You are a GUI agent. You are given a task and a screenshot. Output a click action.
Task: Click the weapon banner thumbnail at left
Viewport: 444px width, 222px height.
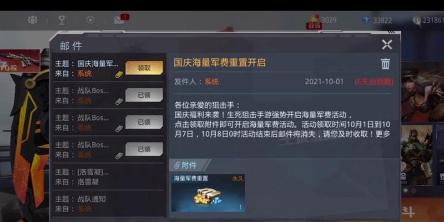click(x=19, y=60)
